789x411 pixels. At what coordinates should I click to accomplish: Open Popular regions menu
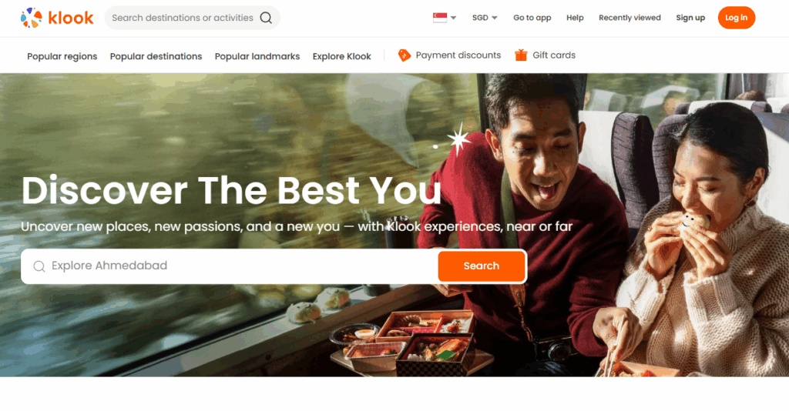point(62,56)
